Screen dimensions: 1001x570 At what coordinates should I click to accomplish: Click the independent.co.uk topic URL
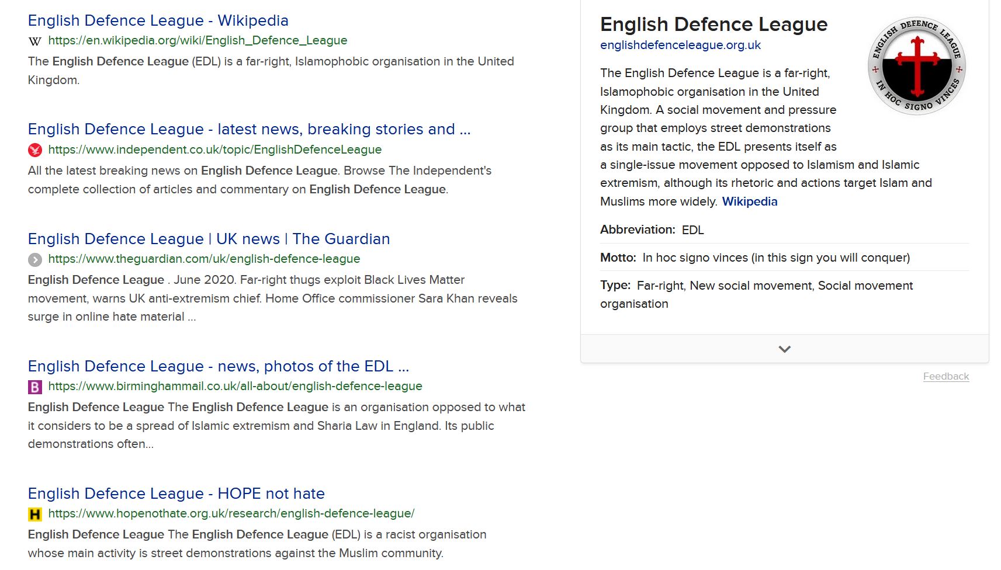(x=214, y=150)
